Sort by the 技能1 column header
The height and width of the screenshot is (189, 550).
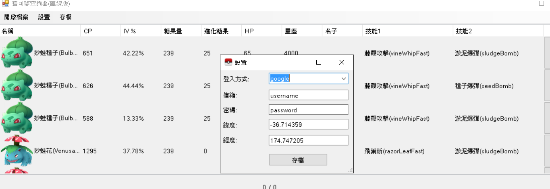click(408, 31)
